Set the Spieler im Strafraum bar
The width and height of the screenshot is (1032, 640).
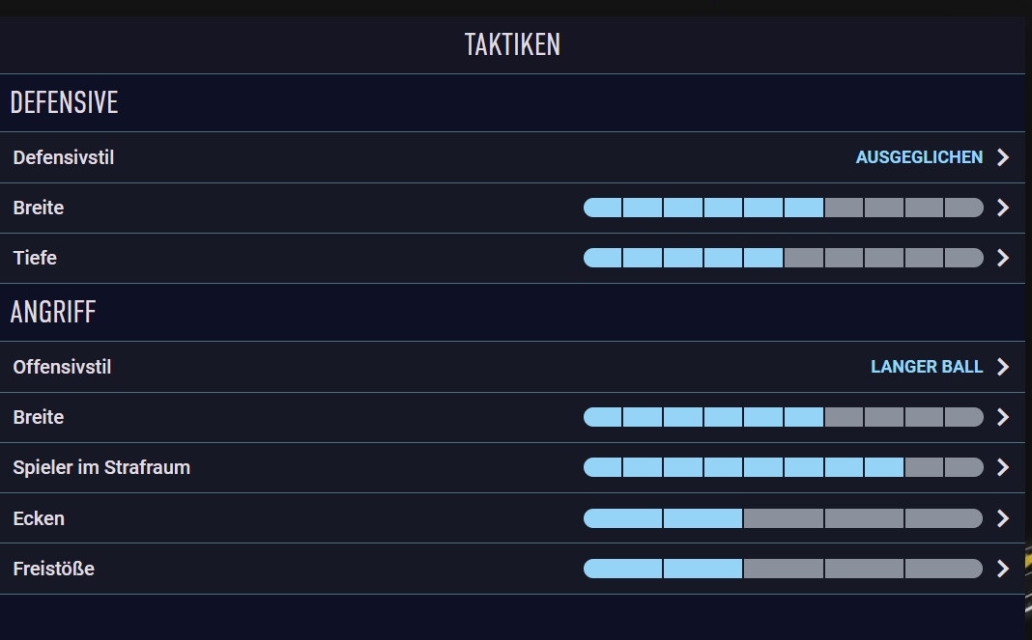tap(784, 467)
